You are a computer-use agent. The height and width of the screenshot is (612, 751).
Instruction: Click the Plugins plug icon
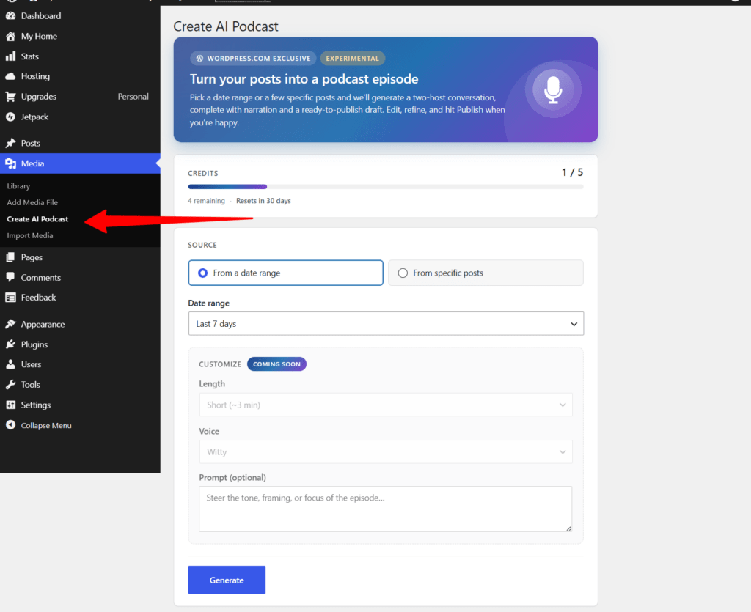10,344
